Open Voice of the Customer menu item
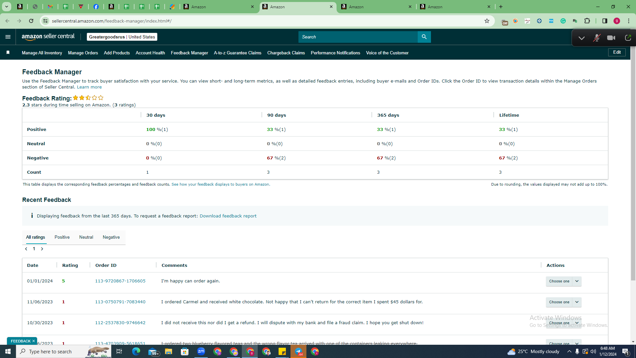 pyautogui.click(x=387, y=53)
